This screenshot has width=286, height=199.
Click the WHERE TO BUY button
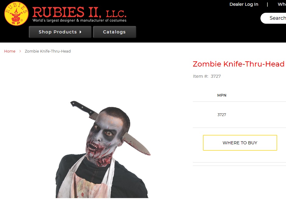click(x=240, y=143)
